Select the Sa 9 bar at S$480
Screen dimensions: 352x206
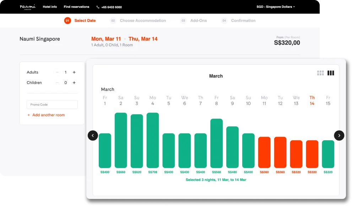[232, 147]
